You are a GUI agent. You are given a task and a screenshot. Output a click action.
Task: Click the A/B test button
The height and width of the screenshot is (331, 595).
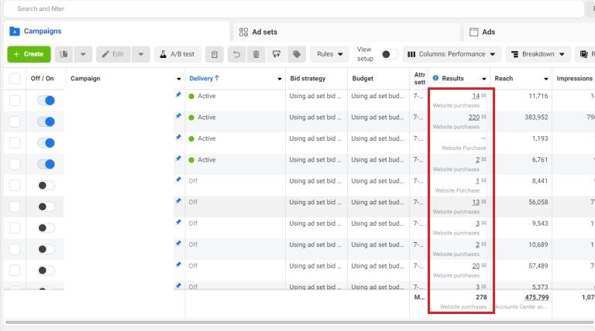(x=178, y=54)
